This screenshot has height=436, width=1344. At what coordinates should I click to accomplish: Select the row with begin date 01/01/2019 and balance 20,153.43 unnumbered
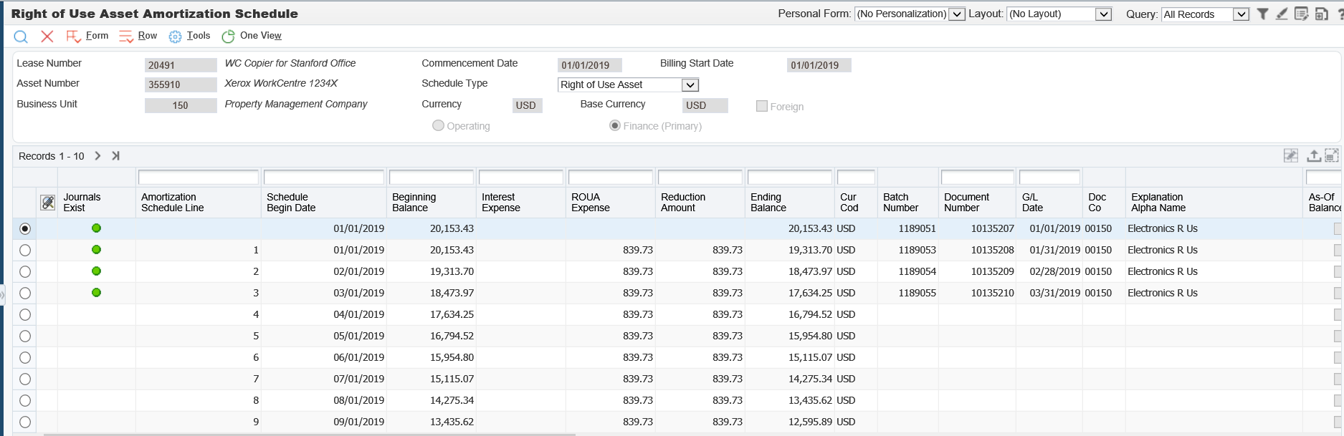(25, 228)
